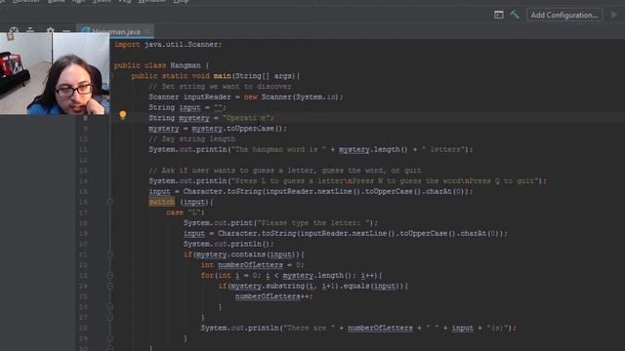Viewport: 625px width, 351px height.
Task: Click the yellow lightbulb intention icon
Action: click(122, 115)
